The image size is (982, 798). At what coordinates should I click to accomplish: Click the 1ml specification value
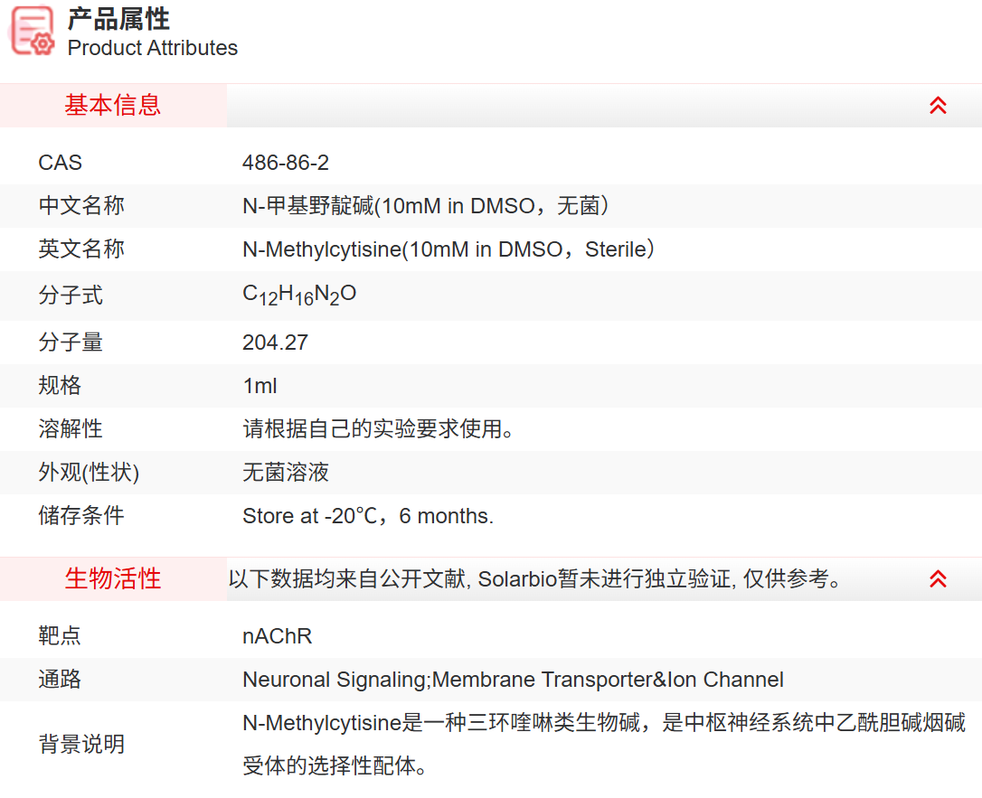click(x=260, y=386)
